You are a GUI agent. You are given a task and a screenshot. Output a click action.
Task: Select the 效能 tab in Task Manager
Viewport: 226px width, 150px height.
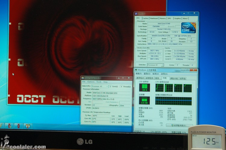tap(165, 78)
